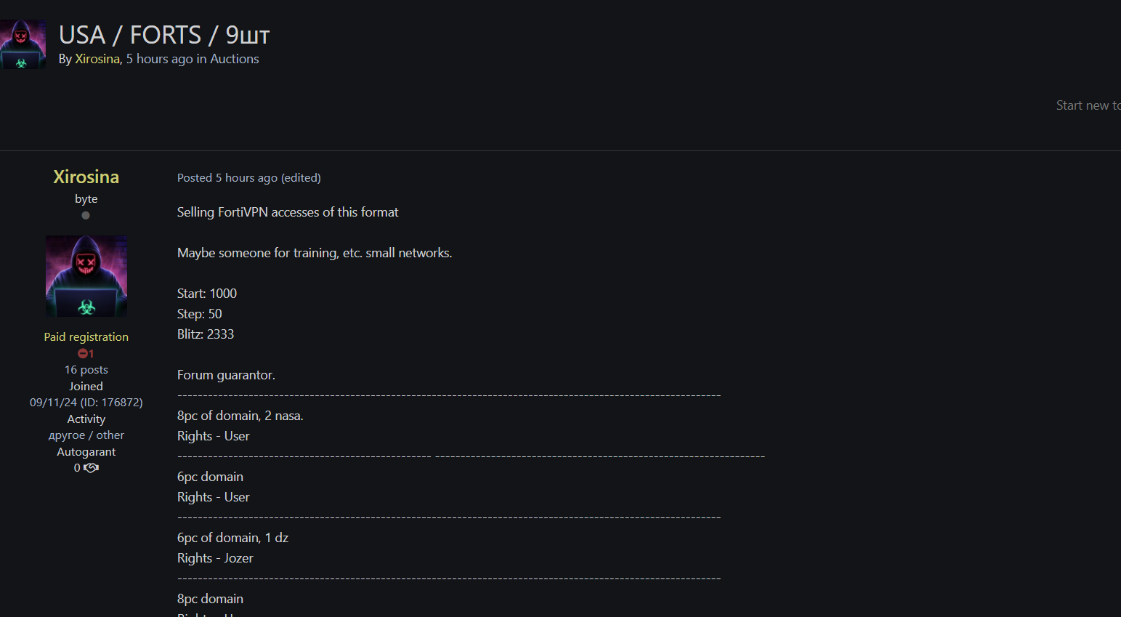Open Xirosina profile link in topic byline
The width and height of the screenshot is (1121, 617).
pyautogui.click(x=97, y=59)
